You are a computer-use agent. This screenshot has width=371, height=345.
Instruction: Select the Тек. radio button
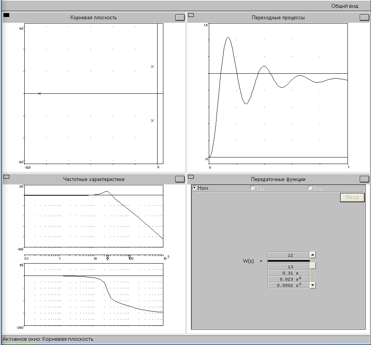point(252,188)
